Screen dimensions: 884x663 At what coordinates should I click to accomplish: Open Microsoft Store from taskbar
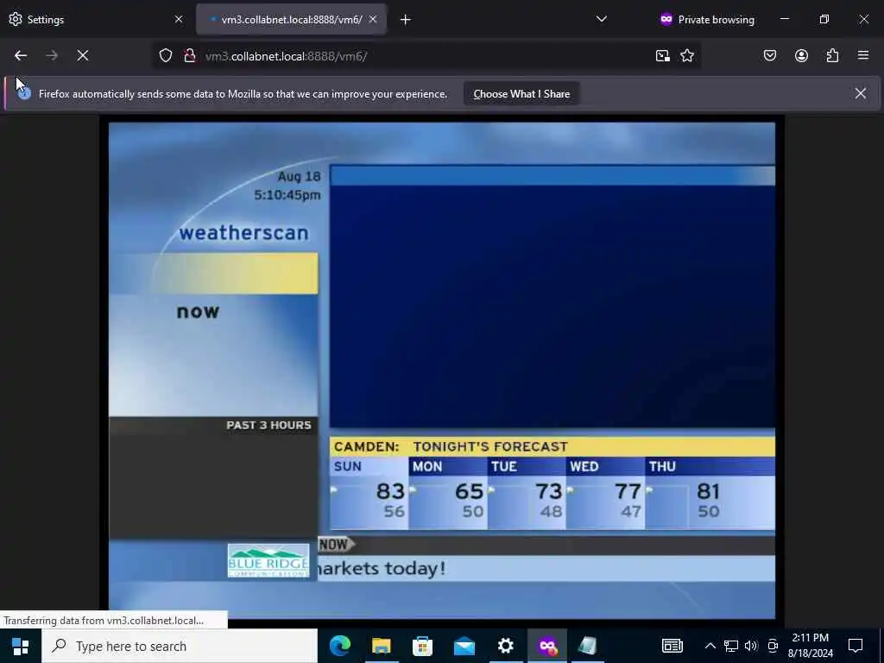(x=422, y=646)
